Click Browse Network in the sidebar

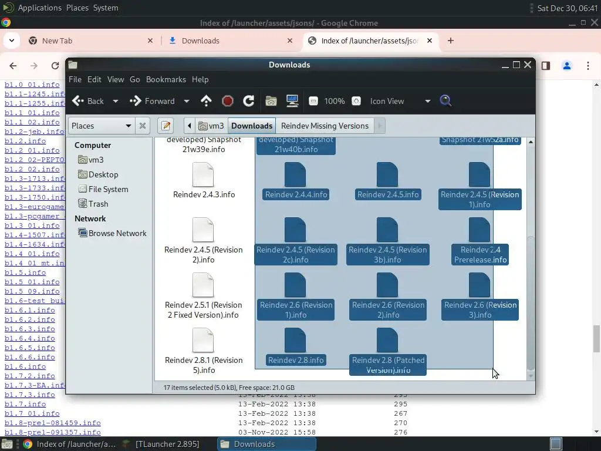click(x=112, y=233)
